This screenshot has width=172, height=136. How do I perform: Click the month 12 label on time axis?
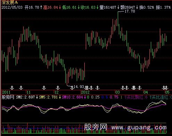click(x=57, y=92)
